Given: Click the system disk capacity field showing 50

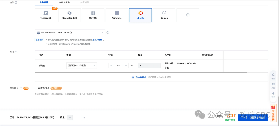Looking at the screenshot, I should point(119,65).
